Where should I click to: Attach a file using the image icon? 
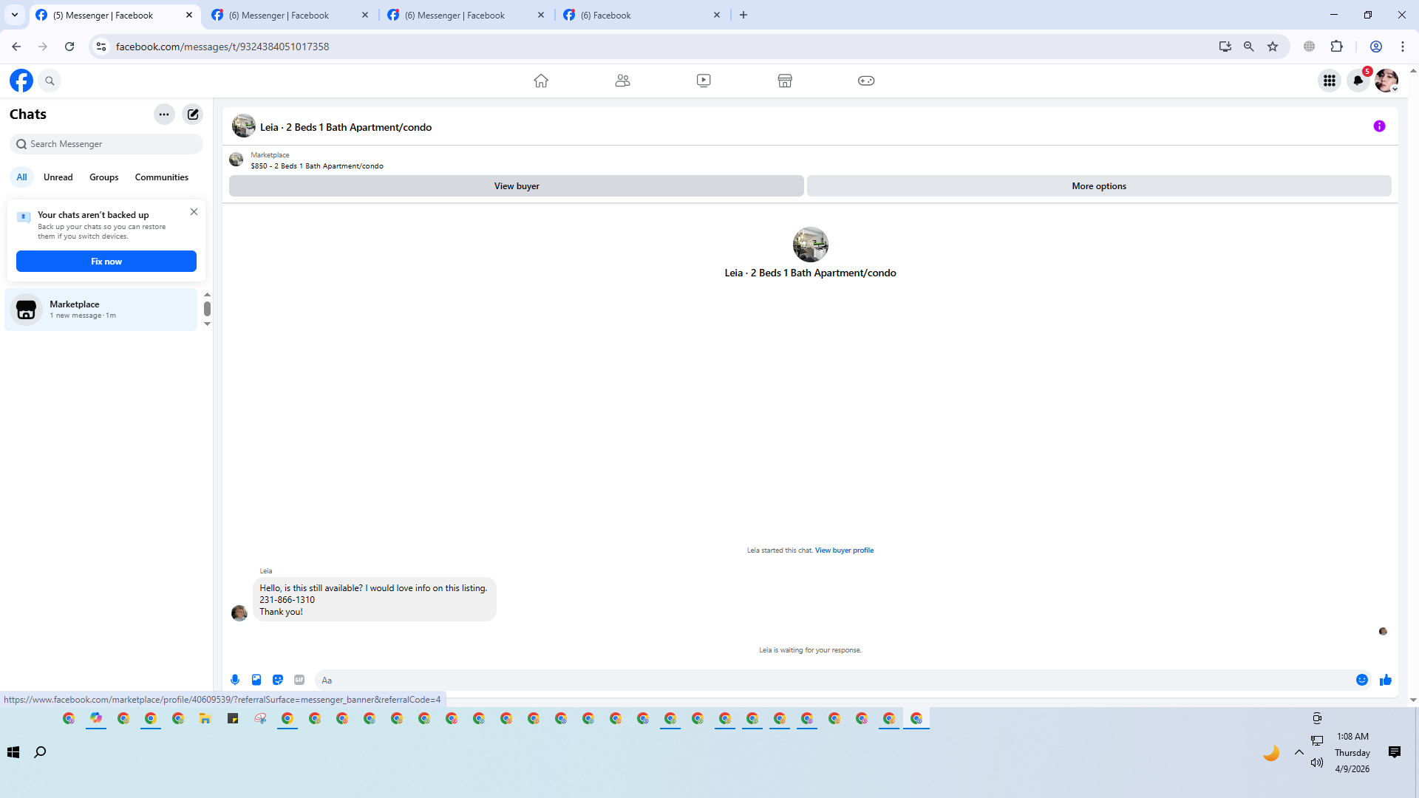point(256,680)
